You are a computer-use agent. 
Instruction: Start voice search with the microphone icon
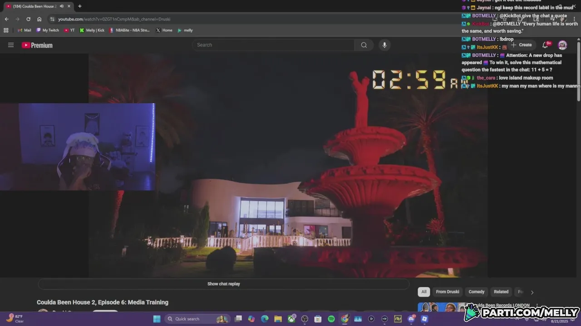(x=384, y=45)
